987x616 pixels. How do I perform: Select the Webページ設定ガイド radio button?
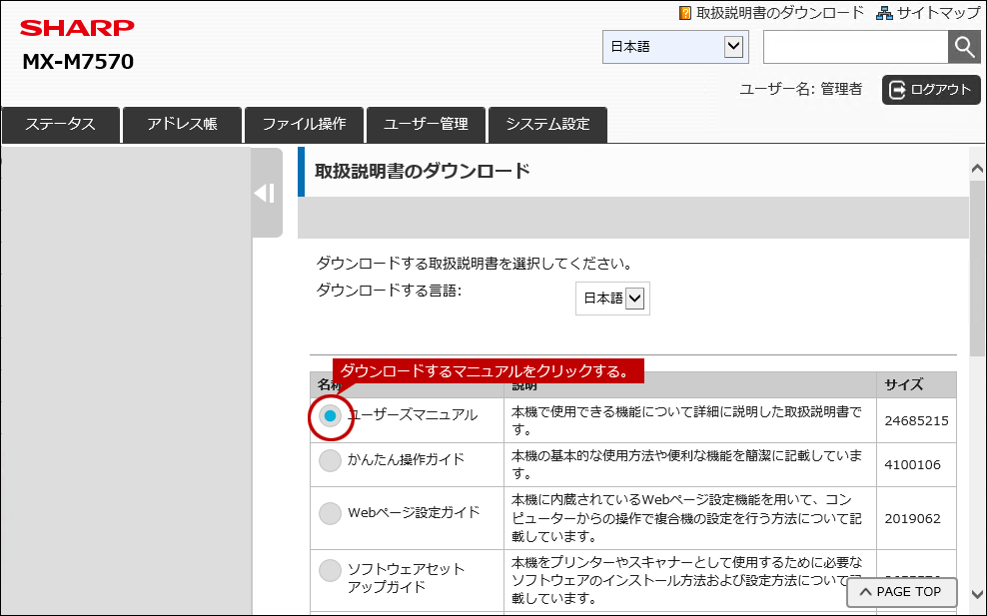tap(330, 513)
